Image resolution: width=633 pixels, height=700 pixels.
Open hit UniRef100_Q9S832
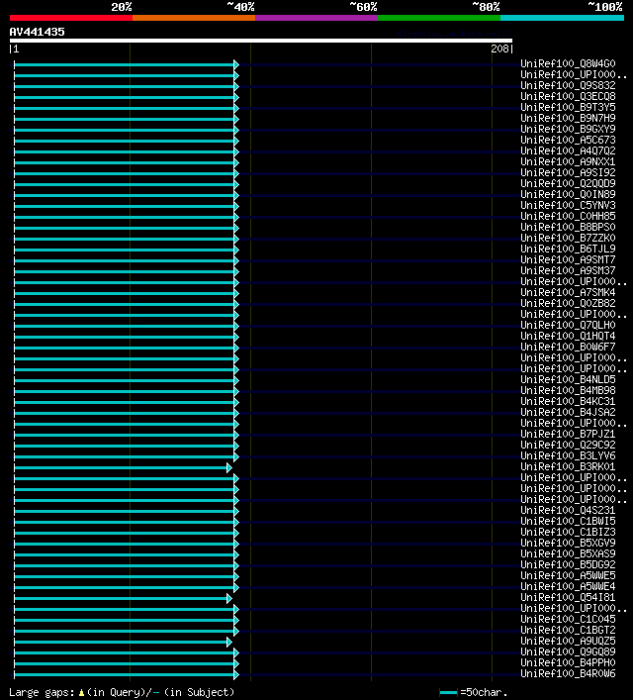[568, 85]
